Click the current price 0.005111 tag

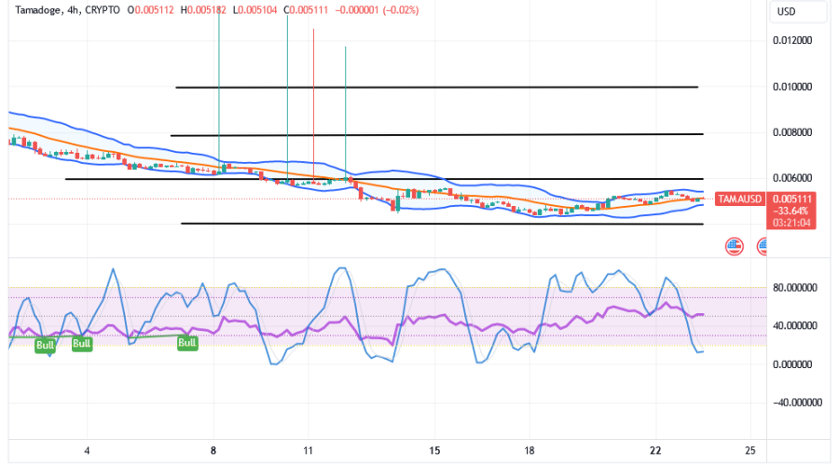pyautogui.click(x=791, y=199)
